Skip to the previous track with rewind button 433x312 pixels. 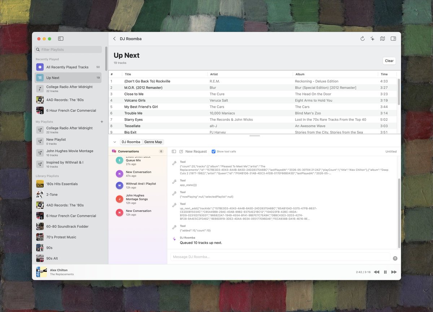[376, 272]
